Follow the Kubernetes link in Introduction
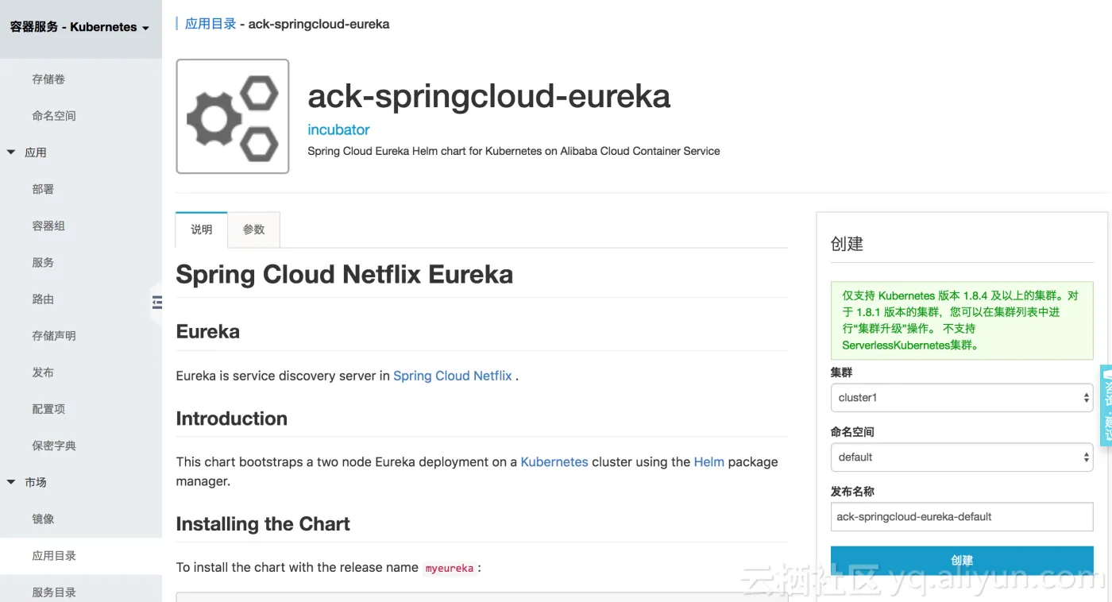1112x602 pixels. pyautogui.click(x=554, y=461)
